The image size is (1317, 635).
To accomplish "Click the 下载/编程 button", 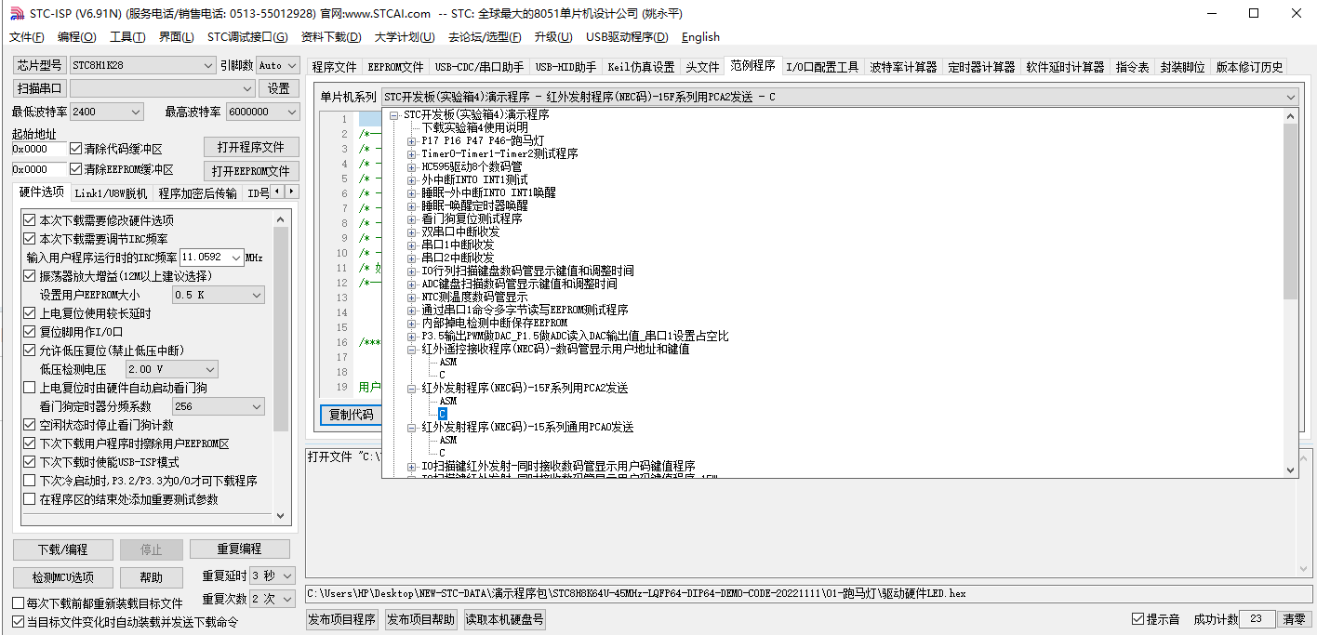I will (x=63, y=549).
